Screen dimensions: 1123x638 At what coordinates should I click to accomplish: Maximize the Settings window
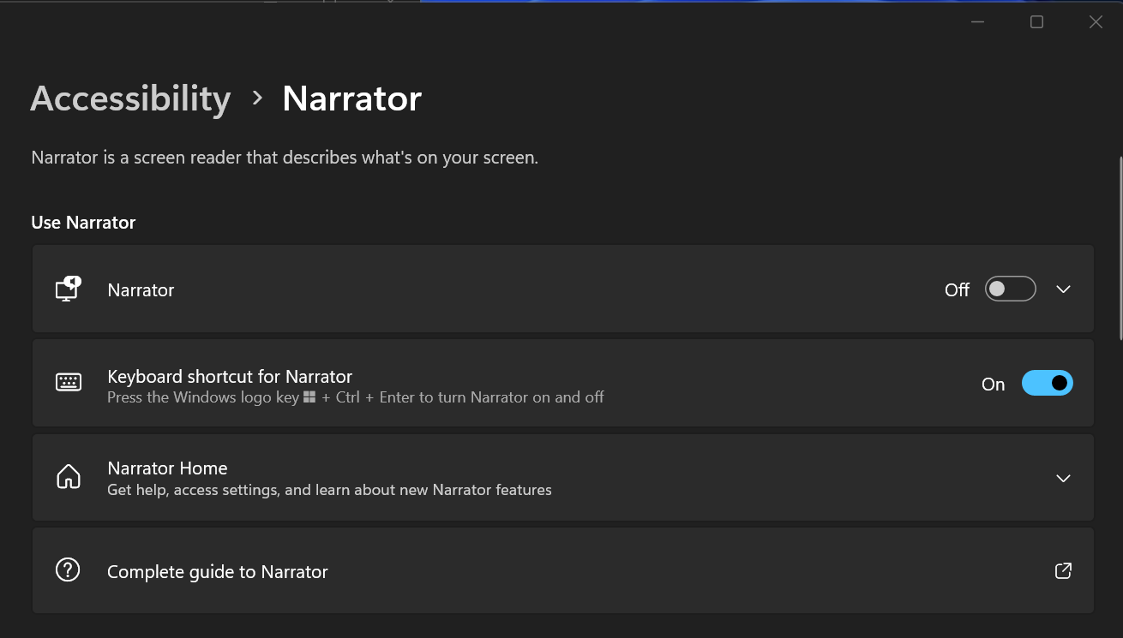pos(1036,22)
